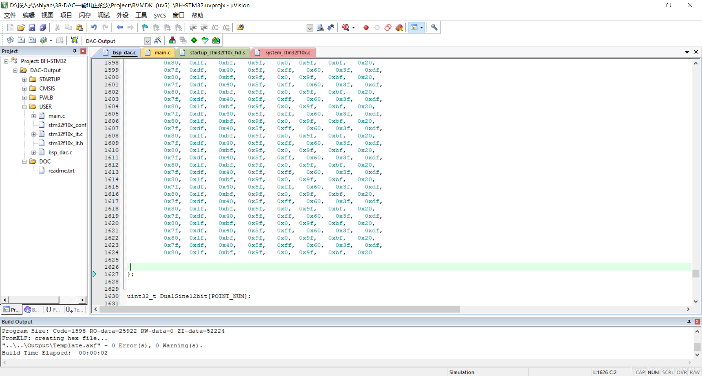The height and width of the screenshot is (376, 702).
Task: Open the find text combo box dropdown
Action: [310, 28]
